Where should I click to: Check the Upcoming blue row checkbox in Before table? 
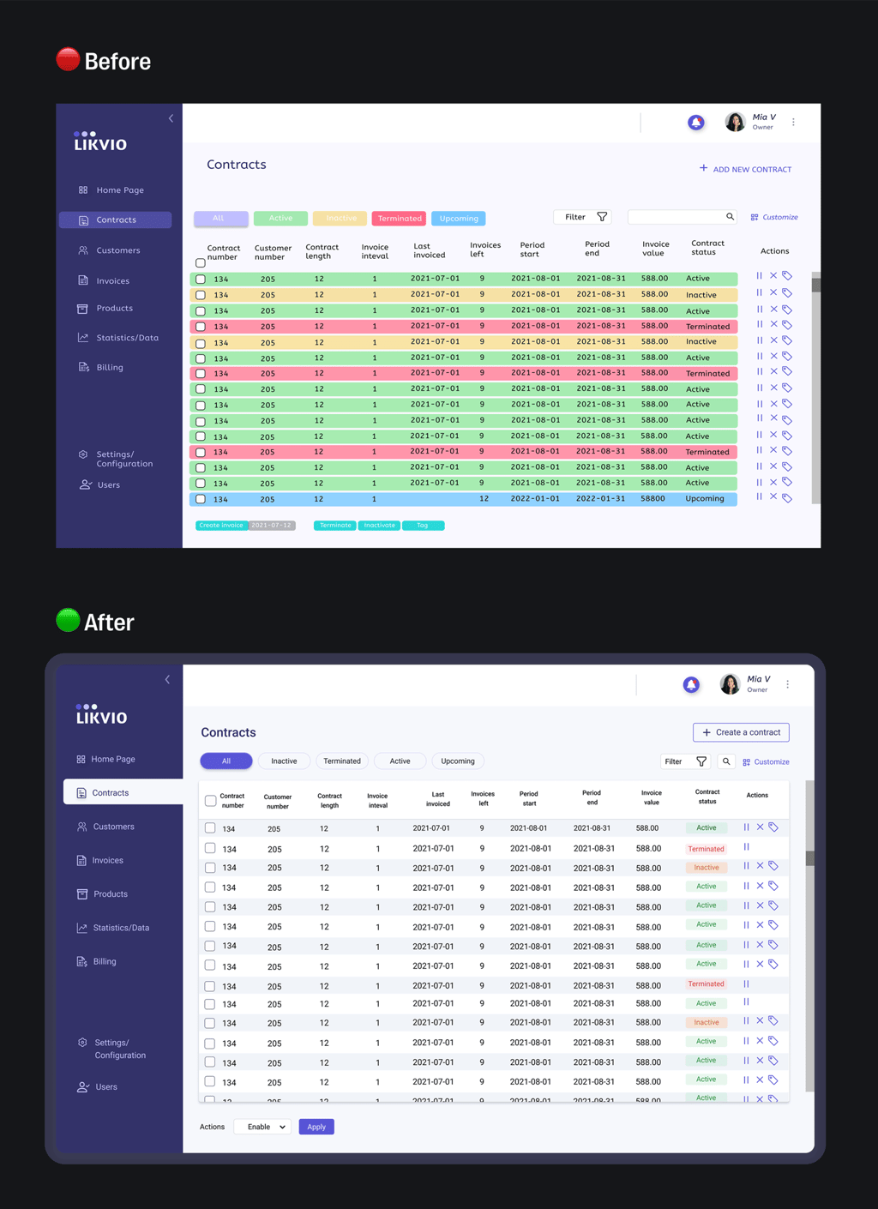coord(201,499)
